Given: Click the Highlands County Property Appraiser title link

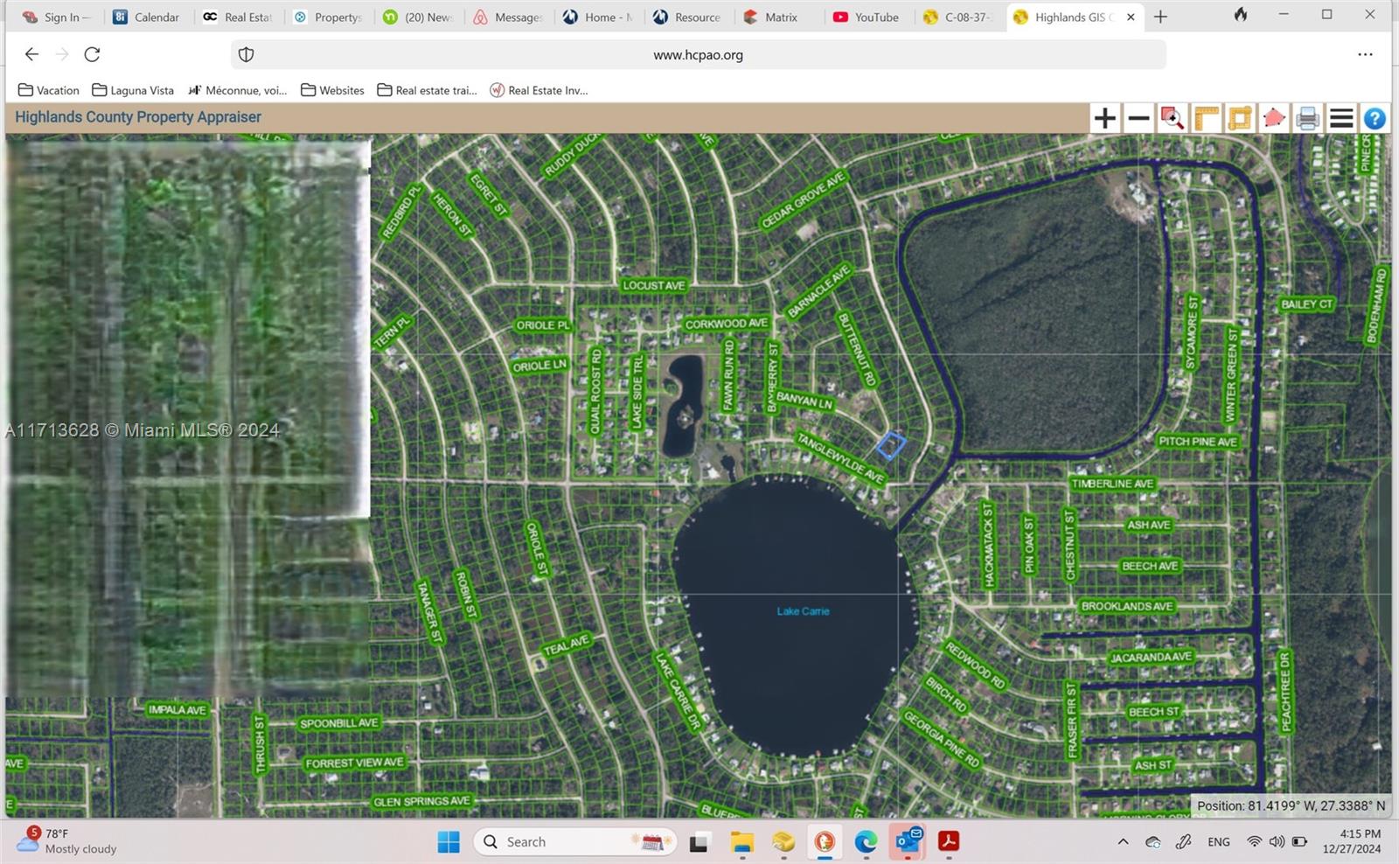Looking at the screenshot, I should click(x=137, y=116).
